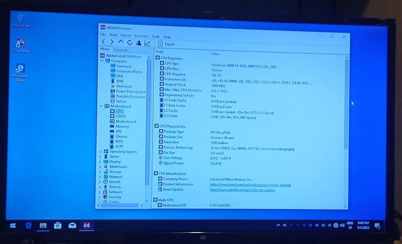Expand the Software node
402x244 pixels.
coord(100,192)
